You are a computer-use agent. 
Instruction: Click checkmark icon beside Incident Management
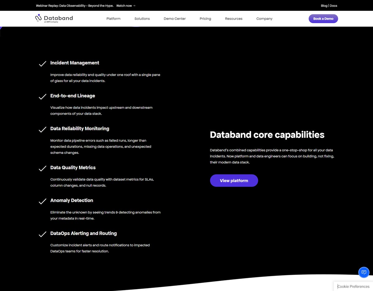[x=43, y=64]
